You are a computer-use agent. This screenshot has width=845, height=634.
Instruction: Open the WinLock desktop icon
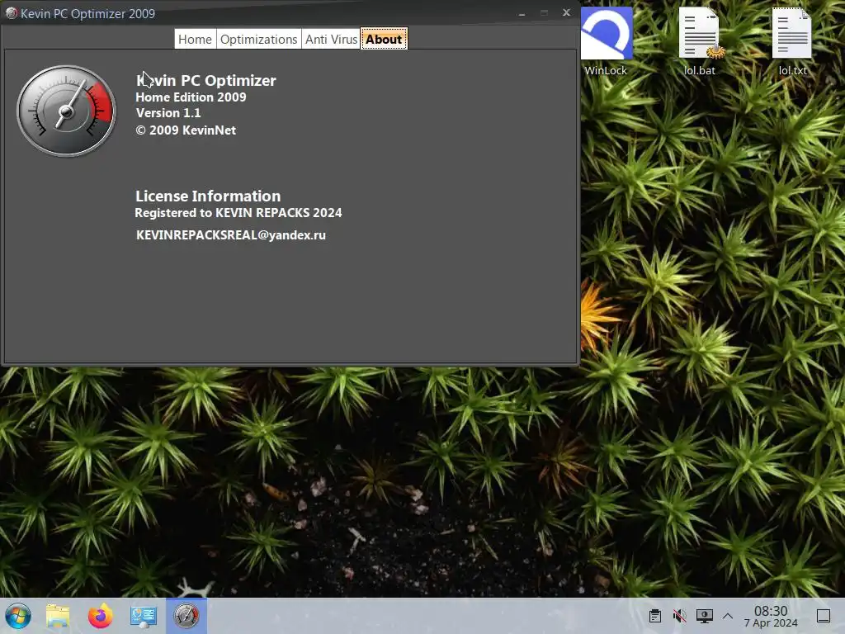607,42
